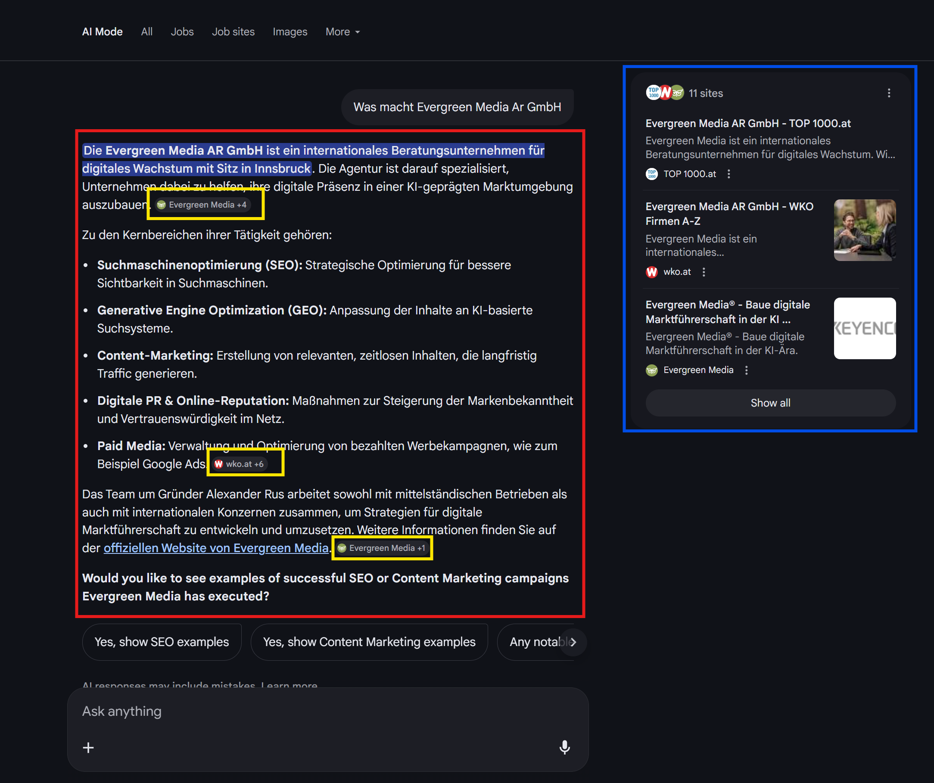This screenshot has height=783, width=934.
Task: Click Show all sources button
Action: pyautogui.click(x=770, y=403)
